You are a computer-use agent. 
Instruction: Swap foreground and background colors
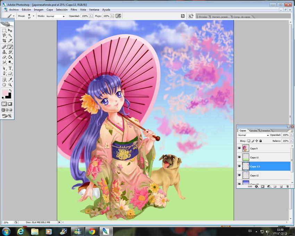coord(10,91)
